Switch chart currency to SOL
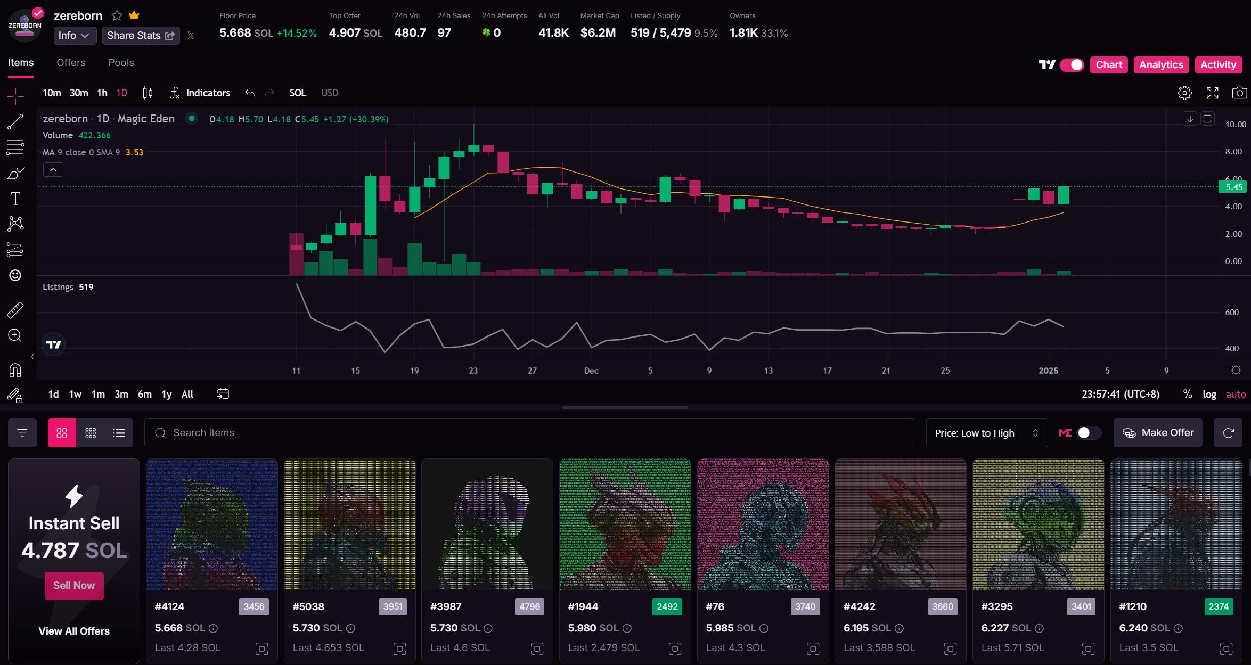 [x=298, y=93]
